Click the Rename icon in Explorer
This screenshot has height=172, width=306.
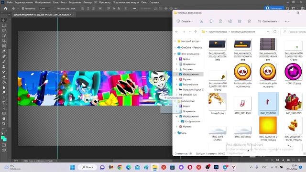[x=230, y=21]
